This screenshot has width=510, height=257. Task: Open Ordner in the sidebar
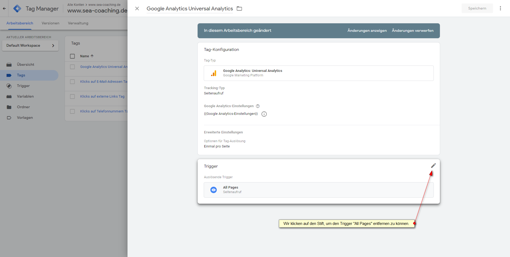(23, 107)
